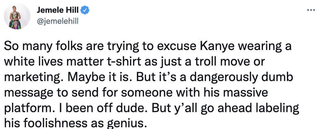
Task: Click the blue verified badge
Action: click(85, 10)
